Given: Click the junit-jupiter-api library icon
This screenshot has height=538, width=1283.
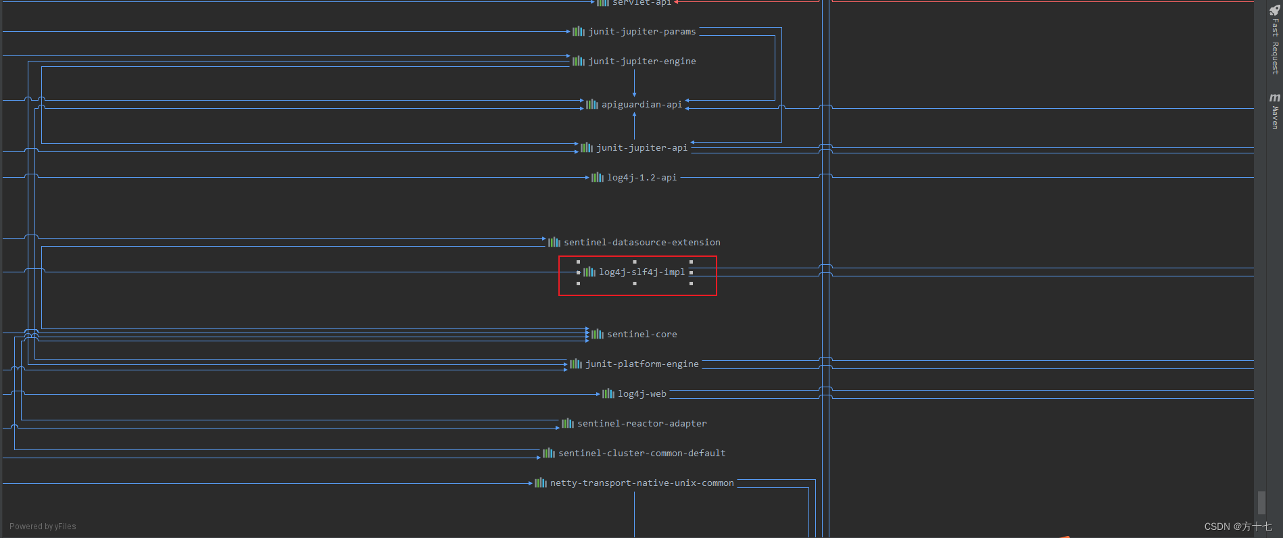Looking at the screenshot, I should (587, 147).
